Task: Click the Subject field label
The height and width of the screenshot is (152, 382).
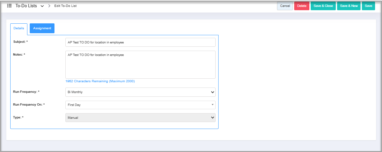Action: click(20, 42)
